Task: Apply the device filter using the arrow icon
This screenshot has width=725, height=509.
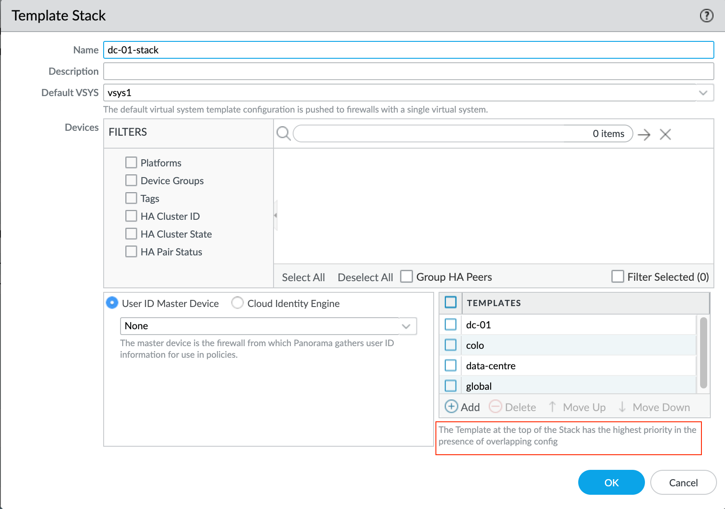Action: pyautogui.click(x=644, y=134)
